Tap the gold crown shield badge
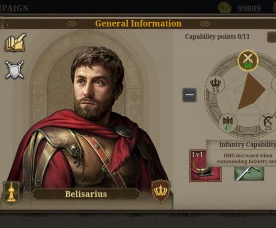 point(161,191)
